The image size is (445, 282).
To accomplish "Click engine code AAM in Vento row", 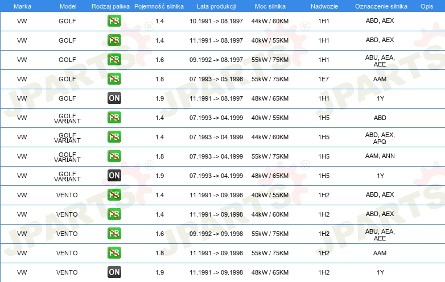I will (380, 253).
